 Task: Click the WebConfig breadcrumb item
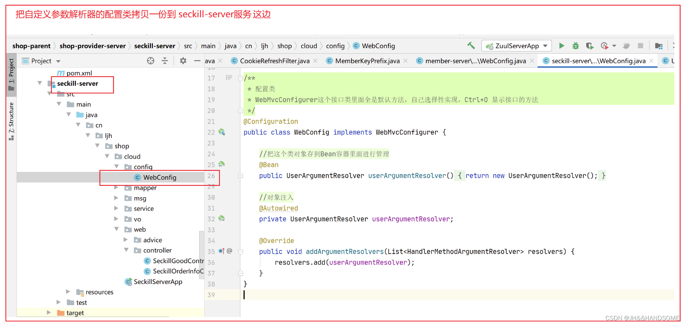374,46
